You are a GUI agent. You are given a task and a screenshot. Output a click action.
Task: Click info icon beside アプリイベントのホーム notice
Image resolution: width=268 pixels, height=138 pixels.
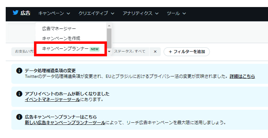point(19,94)
